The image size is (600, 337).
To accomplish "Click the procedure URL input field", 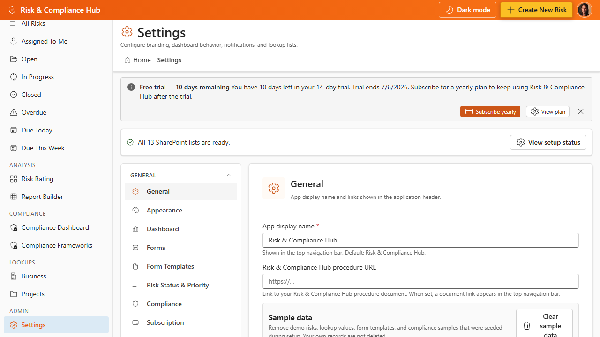I will click(420, 281).
